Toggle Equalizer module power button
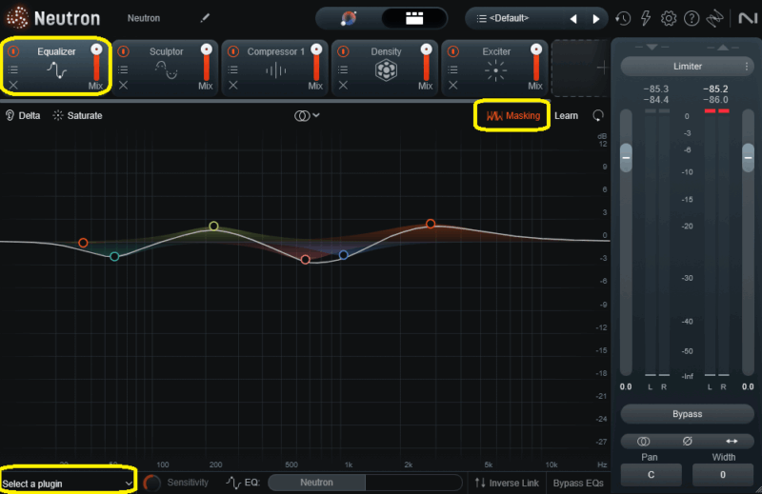The image size is (762, 494). click(13, 51)
